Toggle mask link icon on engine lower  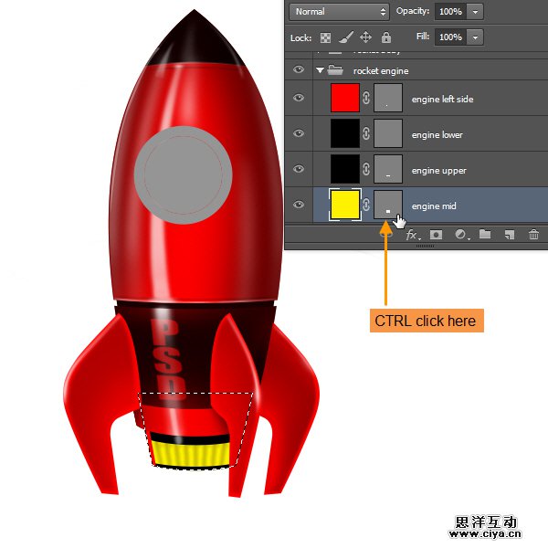coord(366,133)
